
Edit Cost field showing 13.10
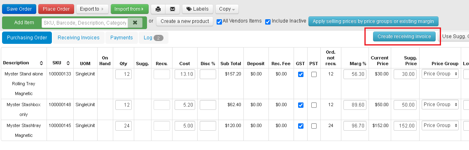185,75
